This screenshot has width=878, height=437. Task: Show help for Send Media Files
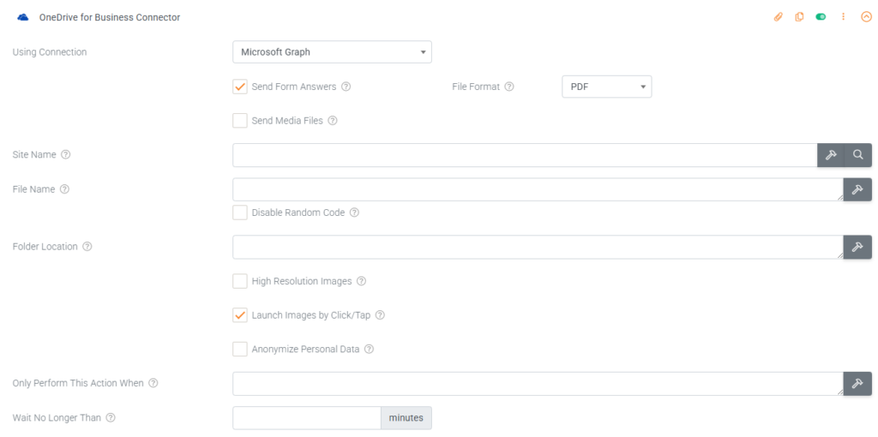(333, 120)
